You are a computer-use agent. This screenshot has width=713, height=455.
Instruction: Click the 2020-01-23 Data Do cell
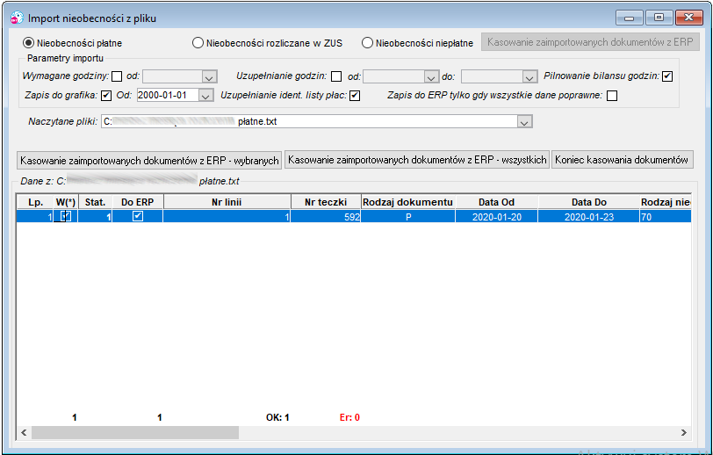coord(589,217)
